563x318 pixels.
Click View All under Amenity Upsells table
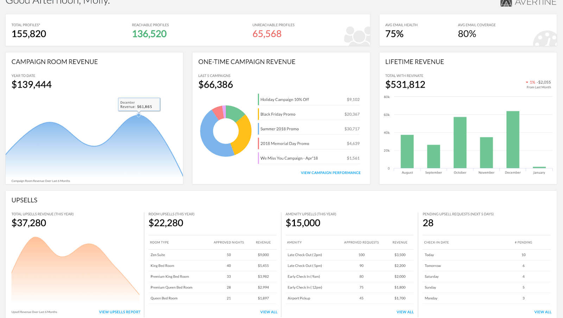point(405,312)
